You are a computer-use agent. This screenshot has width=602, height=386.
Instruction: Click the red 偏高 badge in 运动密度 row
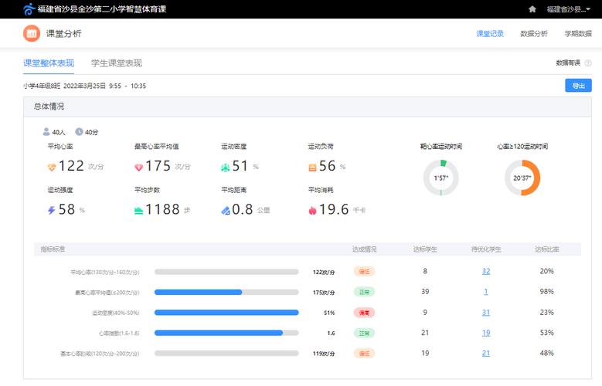point(364,313)
